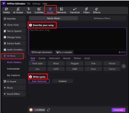Open the Filters panel

[x=86, y=11]
